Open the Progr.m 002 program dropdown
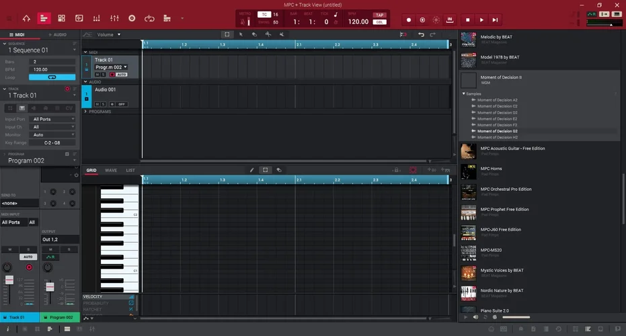The height and width of the screenshot is (336, 626). (x=111, y=67)
